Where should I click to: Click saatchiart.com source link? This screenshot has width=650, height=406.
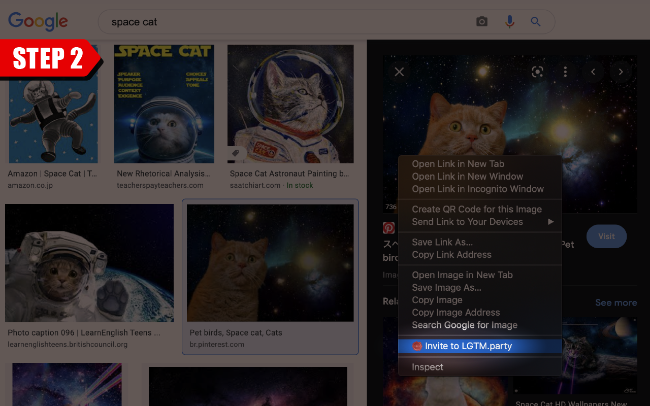coord(255,185)
